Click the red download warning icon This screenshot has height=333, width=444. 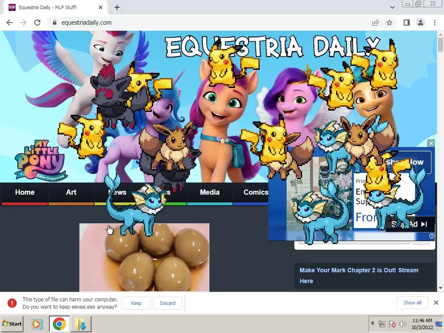[x=12, y=303]
